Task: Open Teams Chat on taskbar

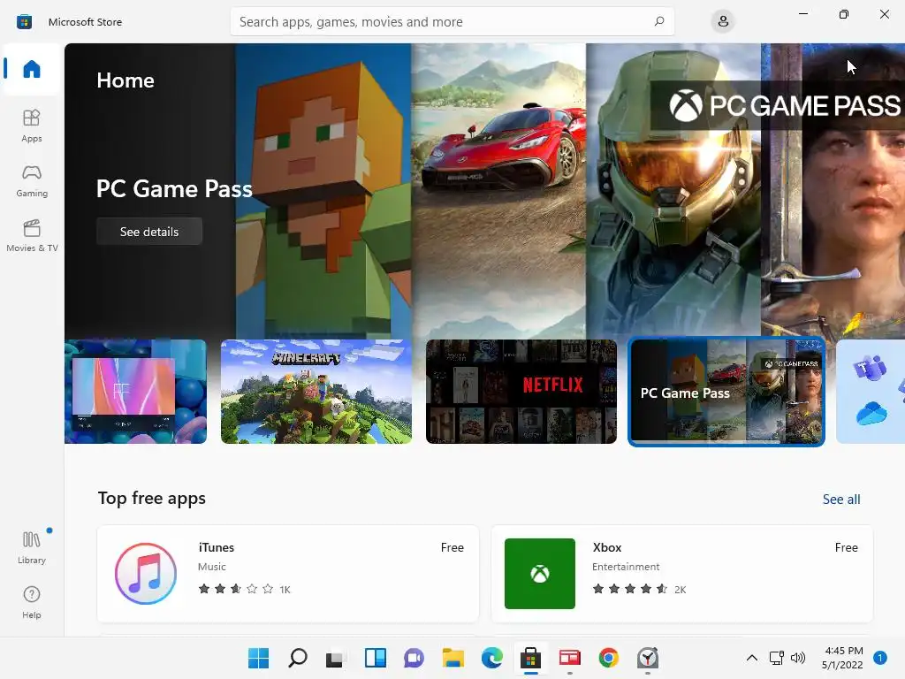Action: (x=414, y=658)
